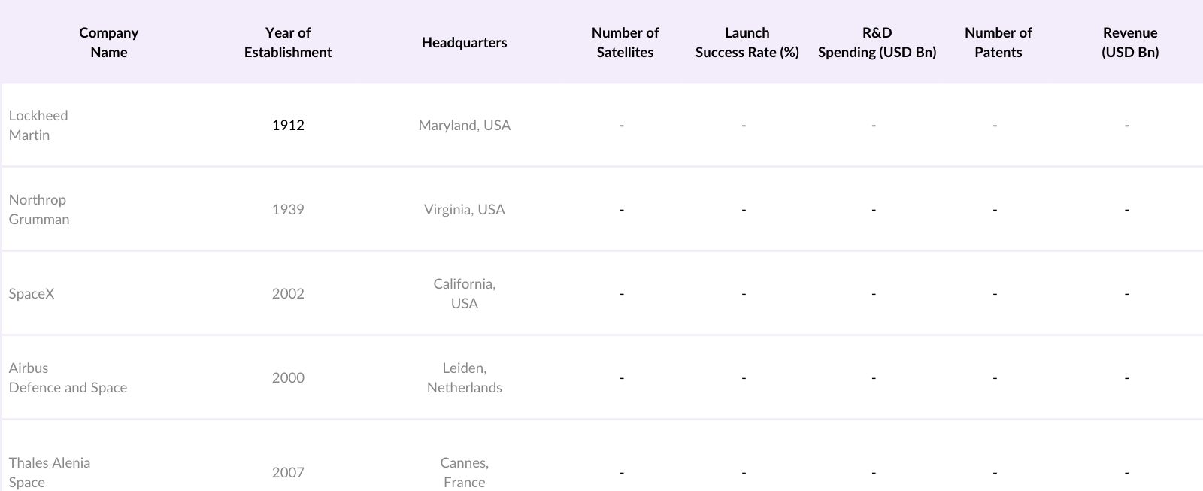Click the Virginia, USA headquarters cell
The height and width of the screenshot is (491, 1203).
click(464, 209)
